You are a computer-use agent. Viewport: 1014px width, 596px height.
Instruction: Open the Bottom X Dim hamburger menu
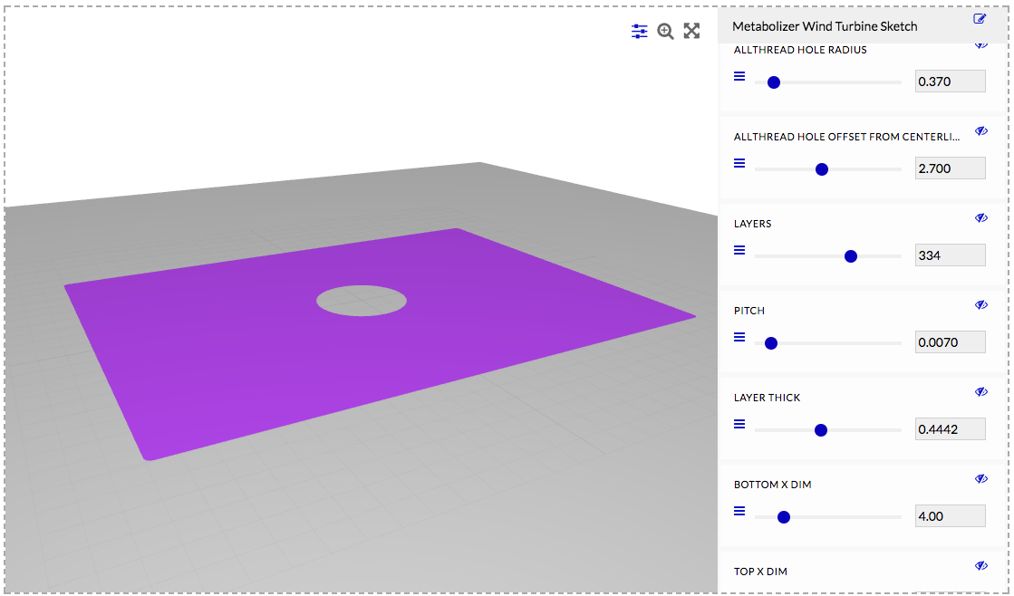click(739, 512)
